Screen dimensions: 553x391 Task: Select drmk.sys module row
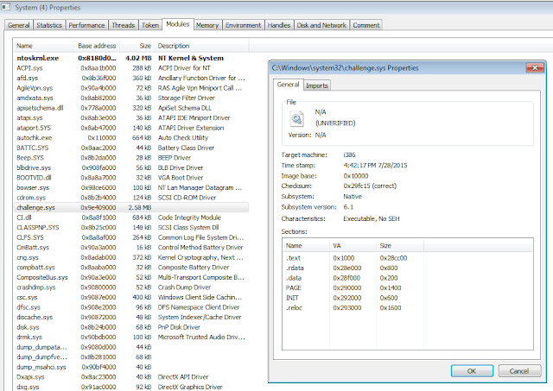click(131, 337)
